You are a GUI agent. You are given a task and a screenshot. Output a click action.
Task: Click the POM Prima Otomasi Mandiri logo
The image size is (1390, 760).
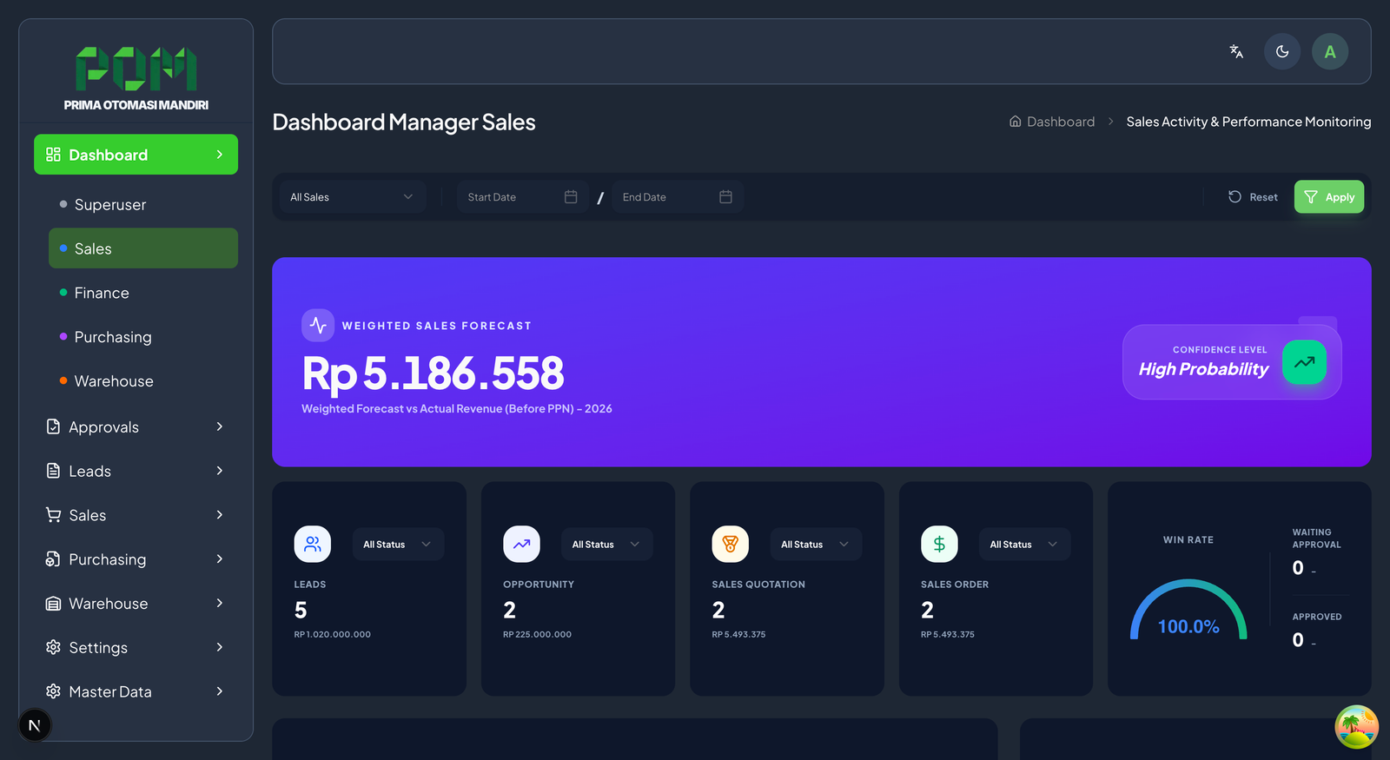(136, 79)
